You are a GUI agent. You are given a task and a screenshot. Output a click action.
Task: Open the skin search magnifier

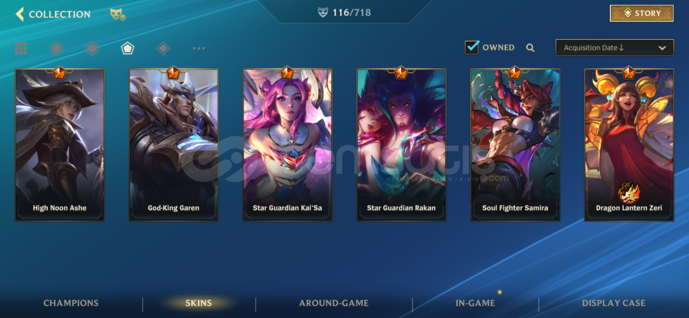[x=530, y=48]
